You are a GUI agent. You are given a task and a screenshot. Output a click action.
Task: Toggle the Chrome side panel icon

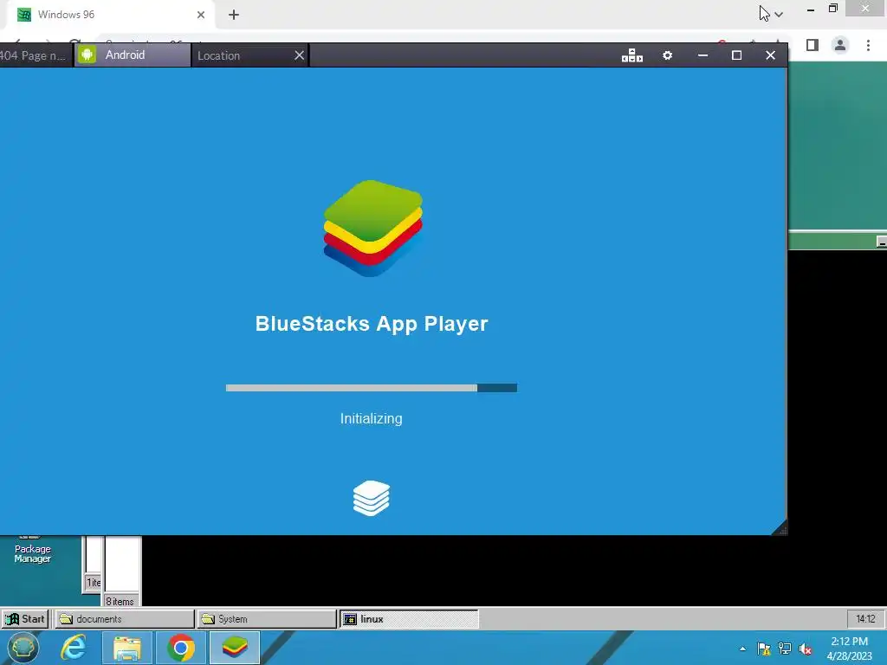[x=813, y=45]
